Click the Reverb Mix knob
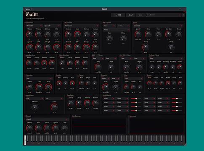Screen dimensions: 204x151 tap(180, 83)
